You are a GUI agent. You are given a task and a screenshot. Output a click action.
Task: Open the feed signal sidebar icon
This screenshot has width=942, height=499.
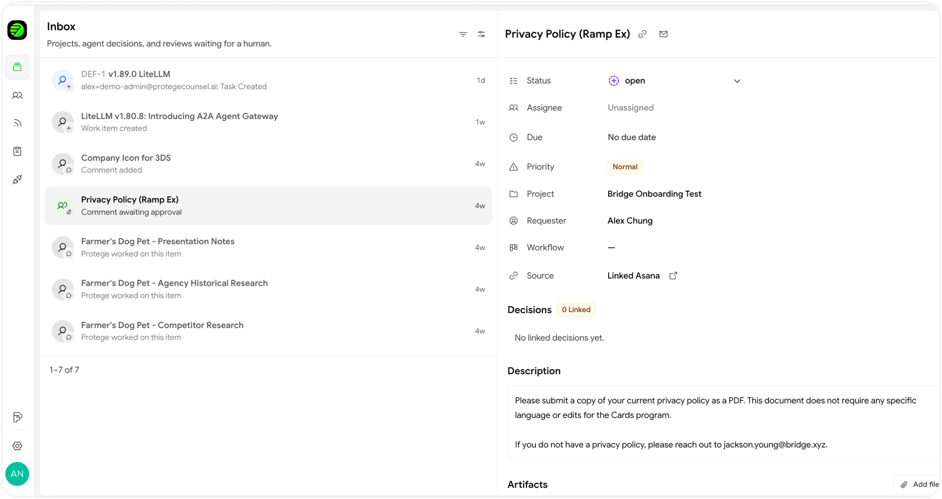tap(17, 123)
